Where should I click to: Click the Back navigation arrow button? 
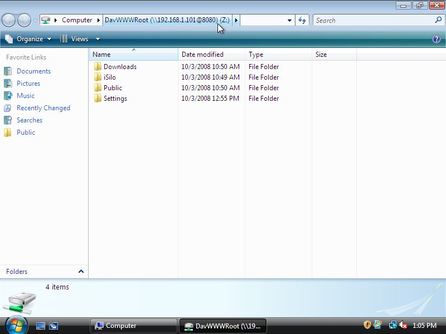[8, 21]
